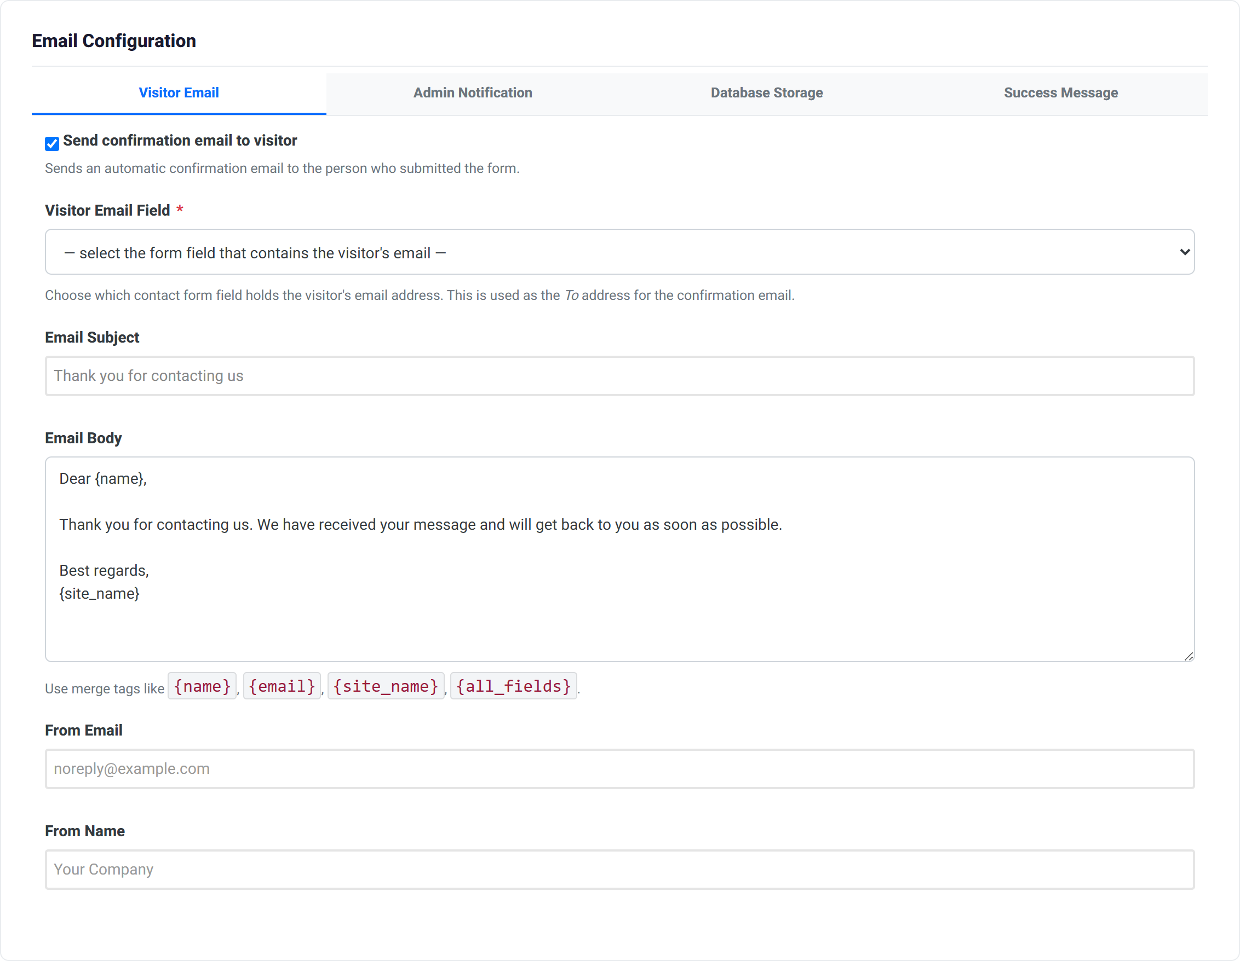1240x961 pixels.
Task: Click the Email Subject label
Action: pyautogui.click(x=92, y=338)
